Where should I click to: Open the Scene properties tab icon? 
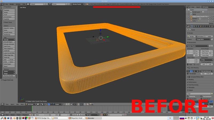click(196, 26)
